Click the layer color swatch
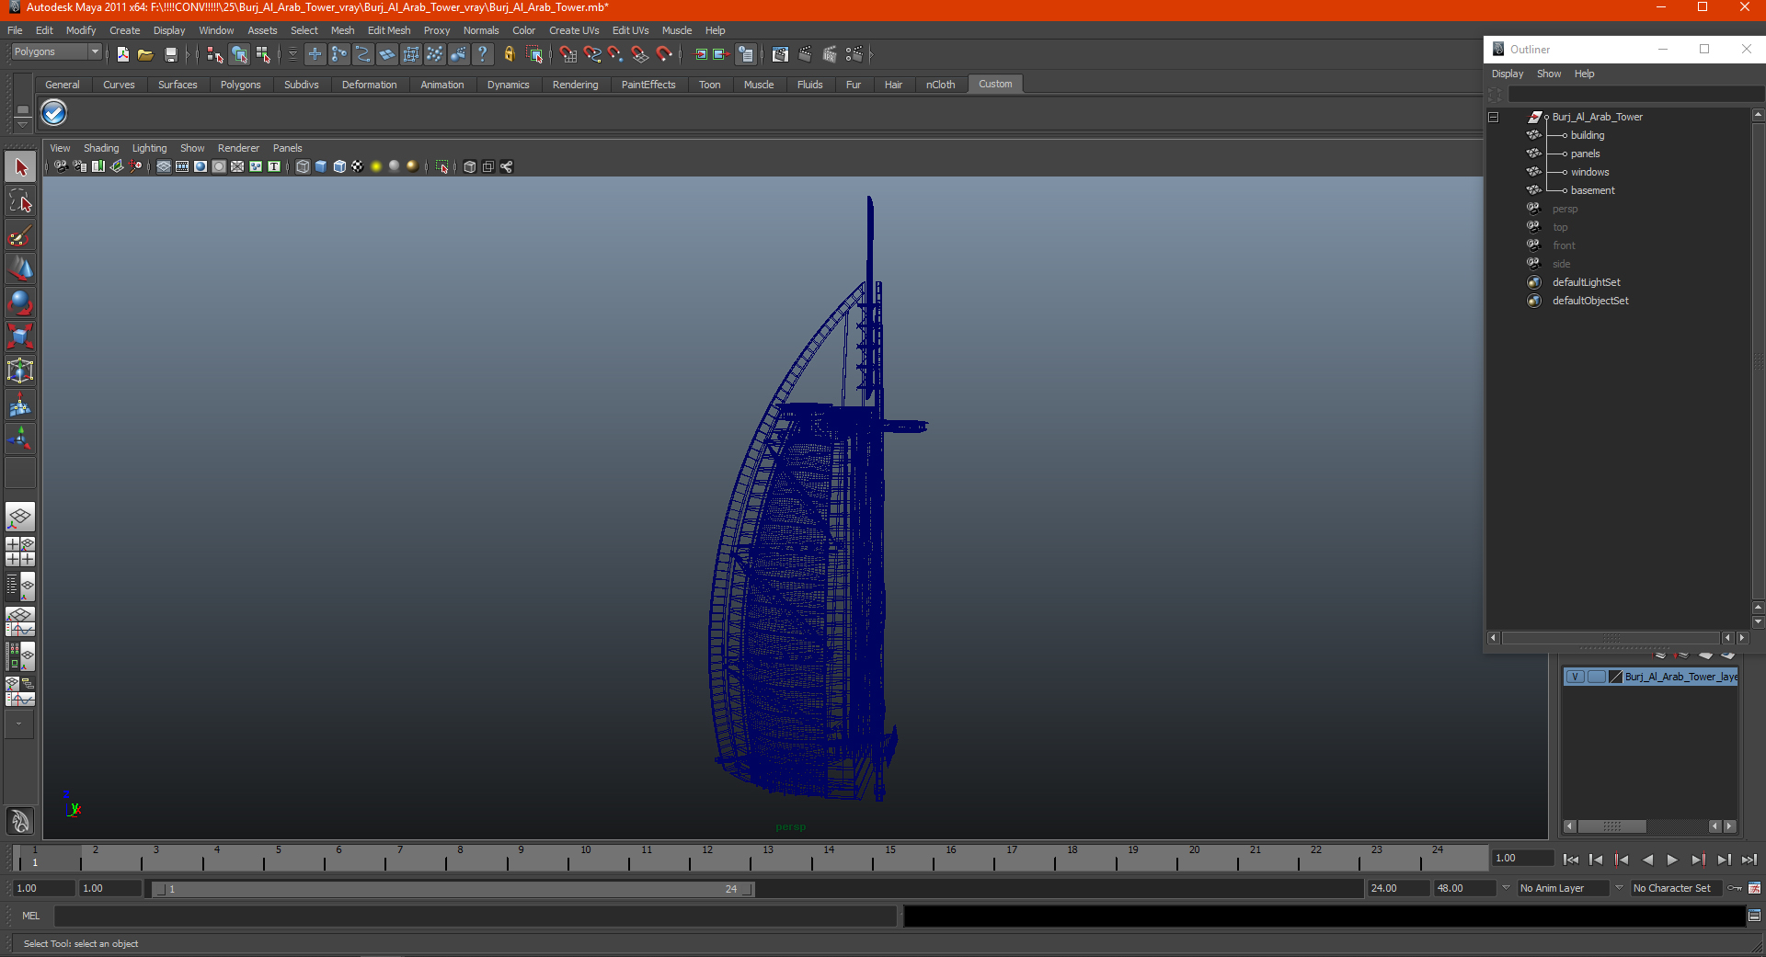1766x957 pixels. [1615, 677]
